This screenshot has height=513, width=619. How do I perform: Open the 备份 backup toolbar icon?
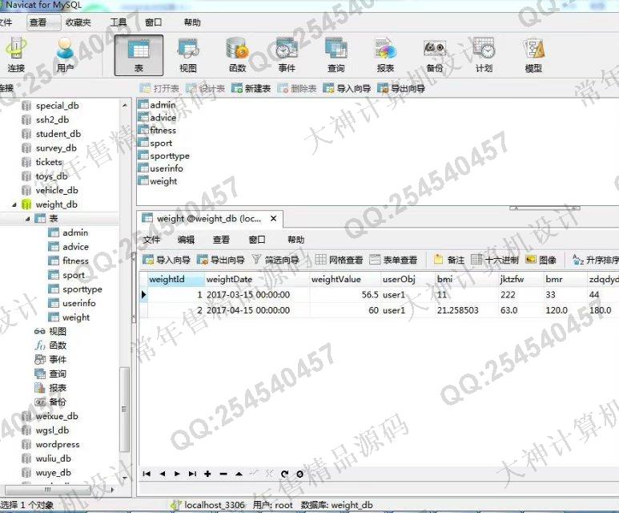[435, 55]
